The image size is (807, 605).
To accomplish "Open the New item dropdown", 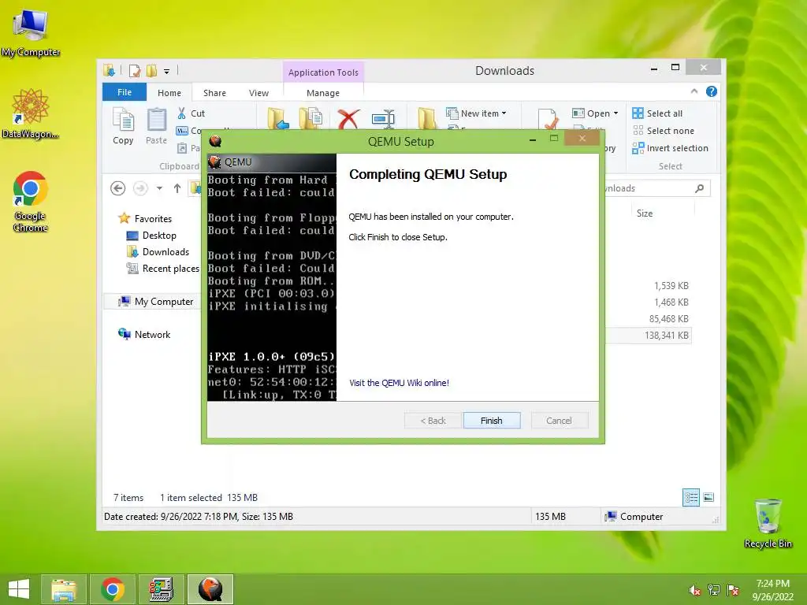I will [477, 113].
